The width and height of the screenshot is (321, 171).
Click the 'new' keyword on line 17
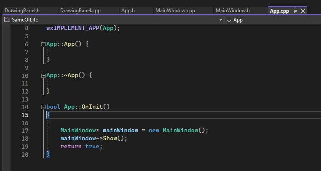tap(154, 131)
